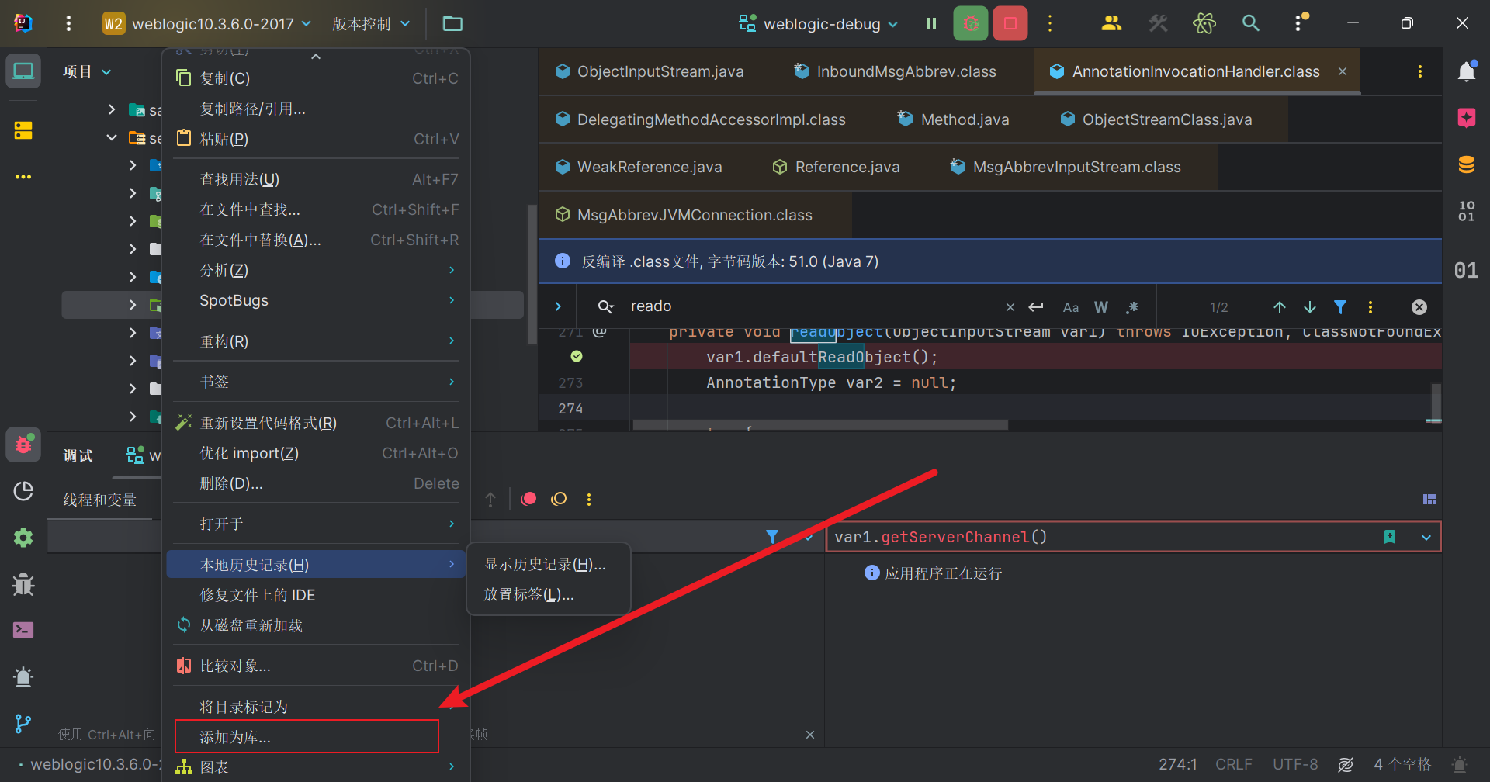The image size is (1490, 782).
Task: Open 重构(R) submenu
Action: pos(316,341)
